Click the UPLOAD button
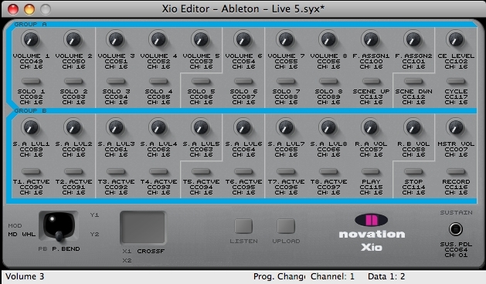 click(x=286, y=226)
